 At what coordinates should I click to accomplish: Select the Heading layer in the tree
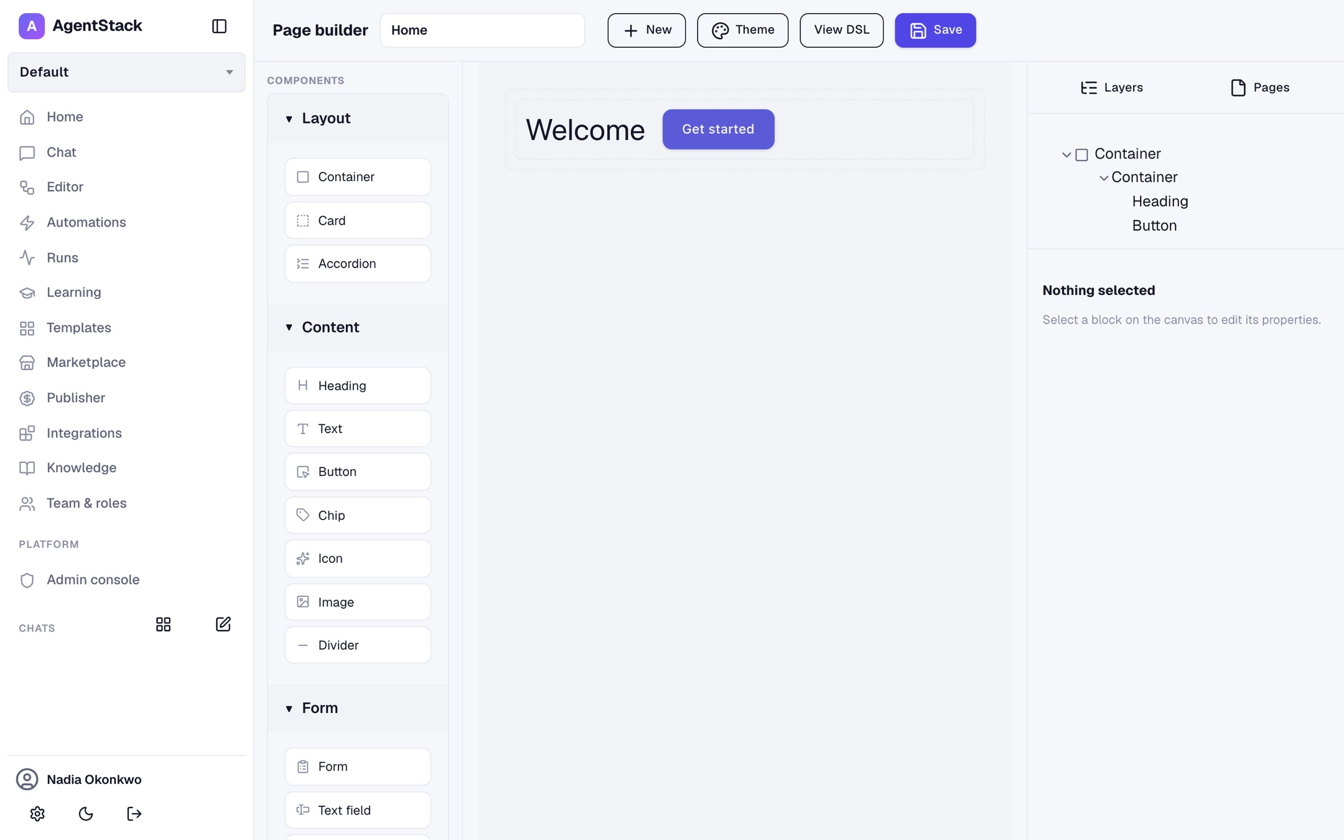pyautogui.click(x=1160, y=201)
